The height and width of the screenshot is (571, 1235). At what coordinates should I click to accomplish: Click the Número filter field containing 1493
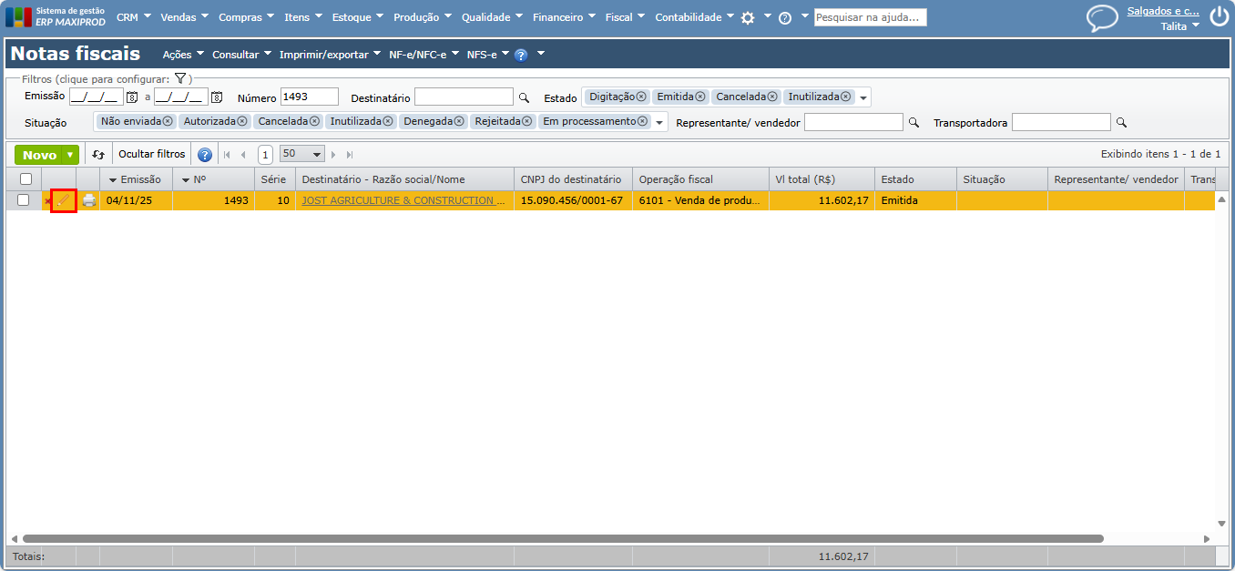[310, 97]
